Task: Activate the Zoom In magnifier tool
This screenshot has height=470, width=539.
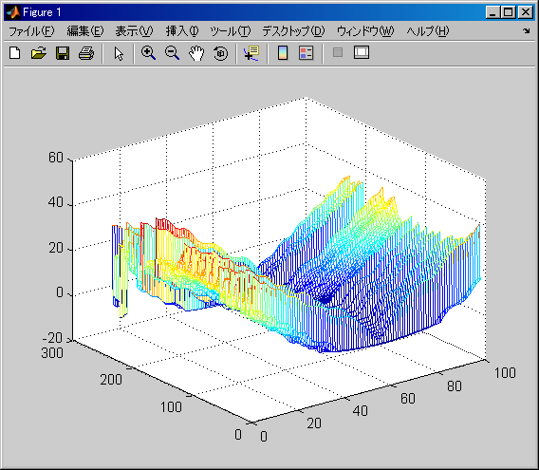Action: pos(148,53)
